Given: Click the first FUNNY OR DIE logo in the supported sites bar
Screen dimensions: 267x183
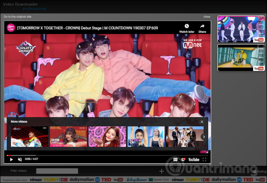Looking at the screenshot, I should pos(56,180).
